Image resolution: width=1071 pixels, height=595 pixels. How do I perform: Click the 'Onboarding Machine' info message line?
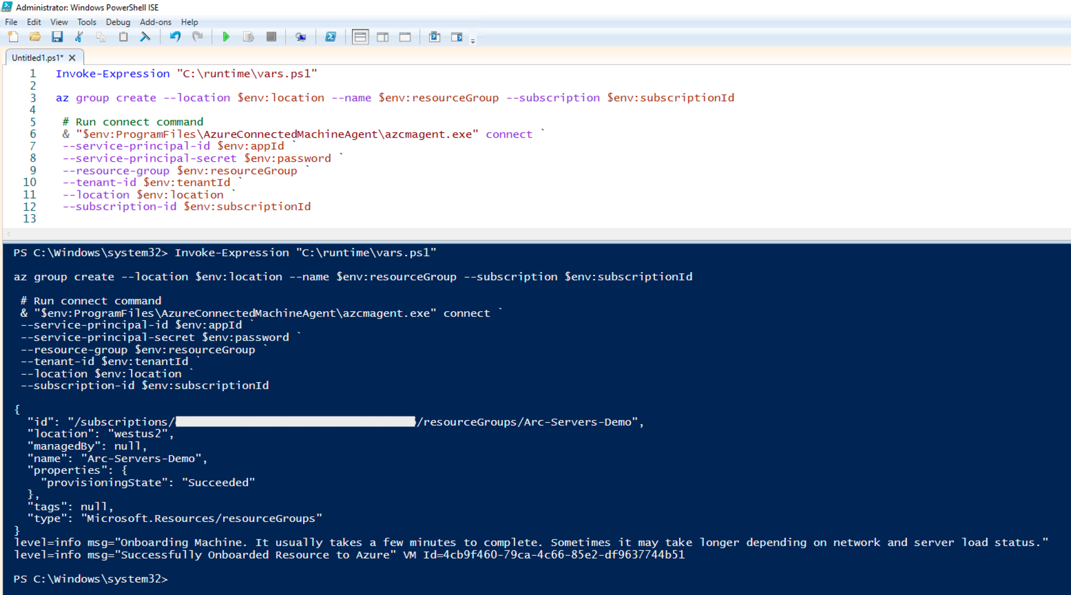click(531, 543)
